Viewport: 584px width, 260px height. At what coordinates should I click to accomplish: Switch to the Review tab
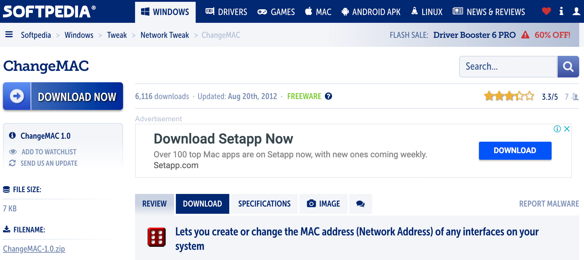tap(155, 204)
